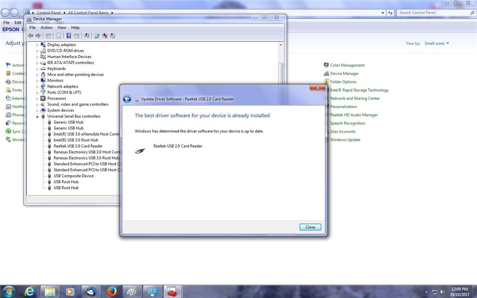Open Folder Options link
Image resolution: width=477 pixels, height=298 pixels.
(x=343, y=82)
